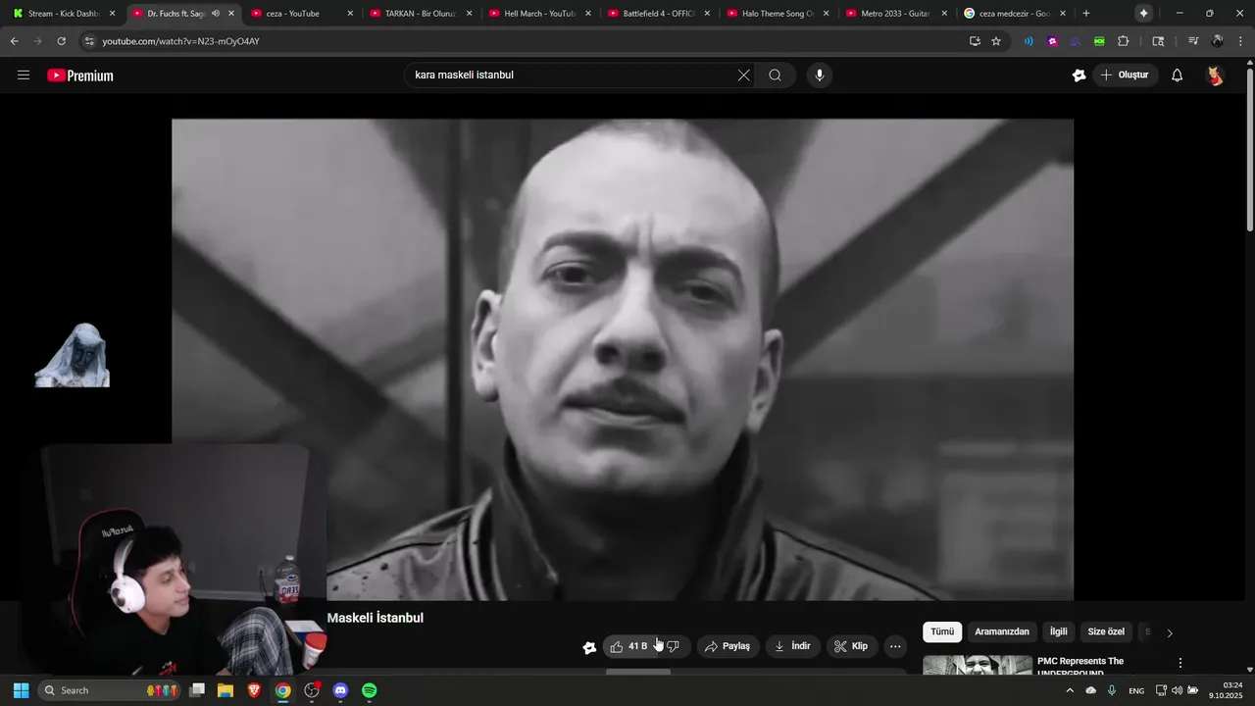Switch to Stream - Kick Dashboard tab

pos(64,14)
